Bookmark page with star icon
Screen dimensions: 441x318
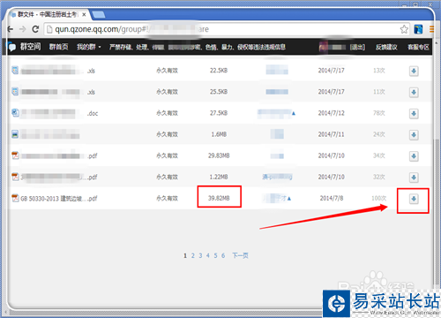pyautogui.click(x=404, y=29)
